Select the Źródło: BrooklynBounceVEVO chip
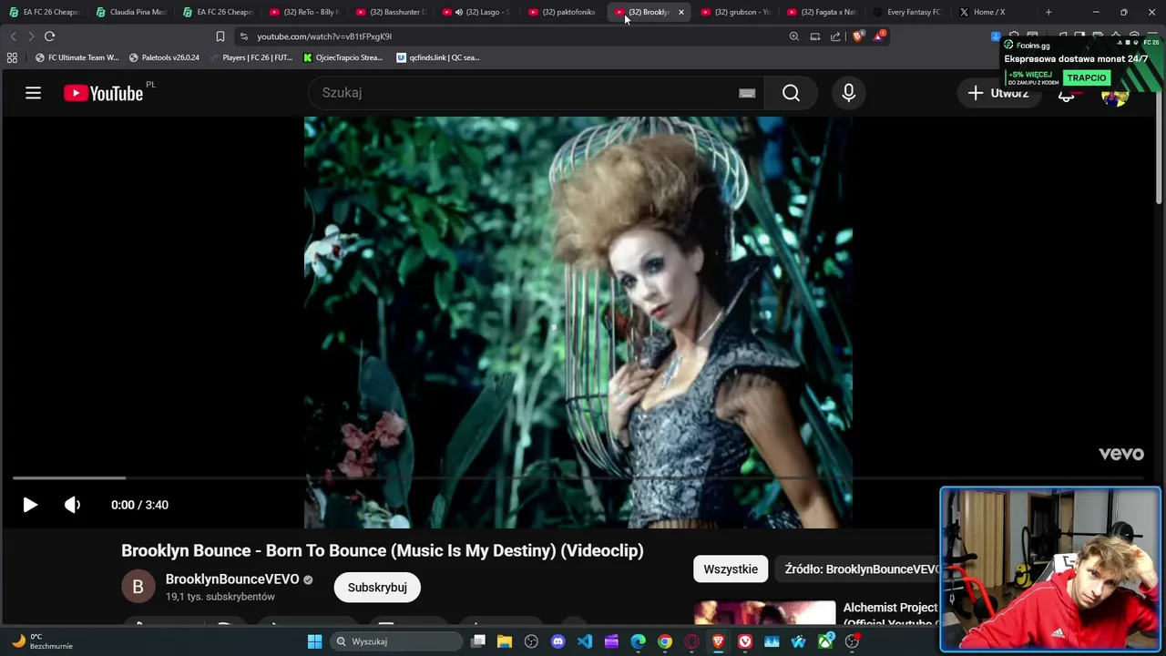The height and width of the screenshot is (656, 1166). [862, 569]
